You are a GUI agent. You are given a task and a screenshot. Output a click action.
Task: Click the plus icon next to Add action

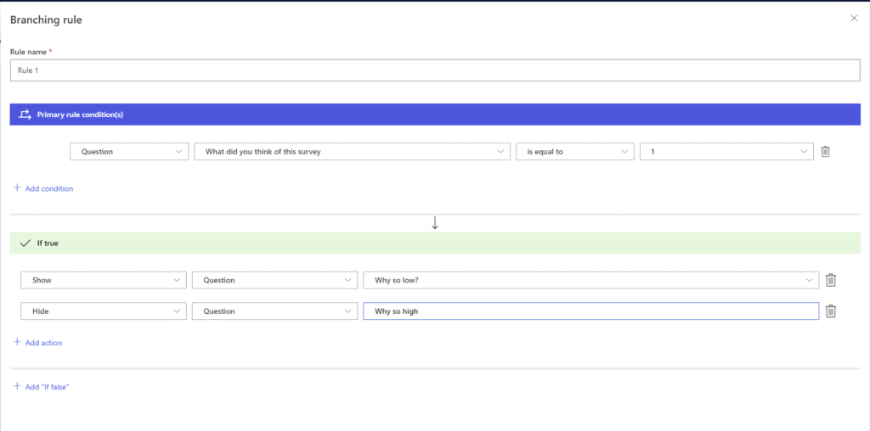click(17, 343)
